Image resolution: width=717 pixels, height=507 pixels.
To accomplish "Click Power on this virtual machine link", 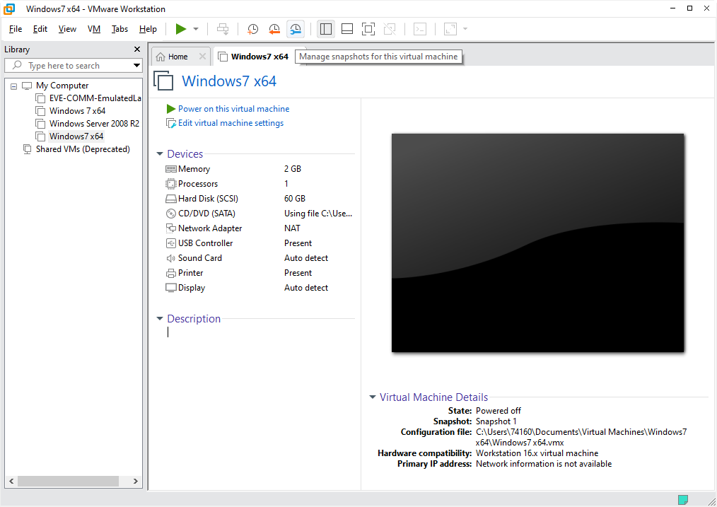I will click(x=233, y=109).
